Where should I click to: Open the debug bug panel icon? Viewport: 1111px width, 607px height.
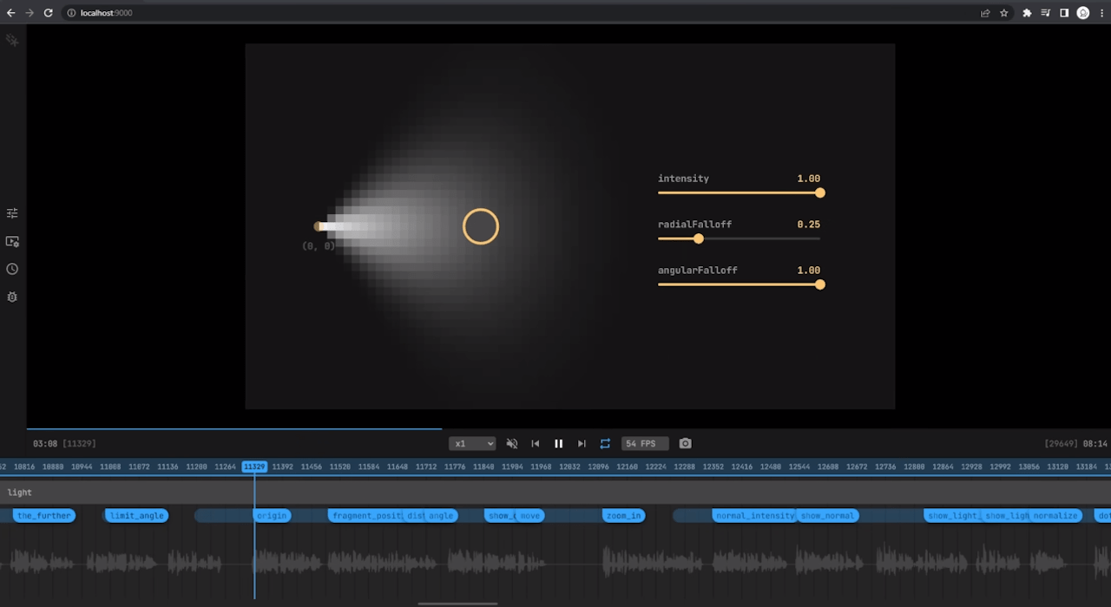[12, 297]
